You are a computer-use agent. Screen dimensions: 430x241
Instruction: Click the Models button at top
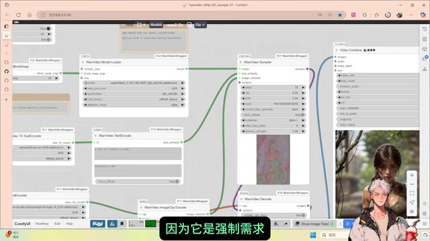click(156, 25)
